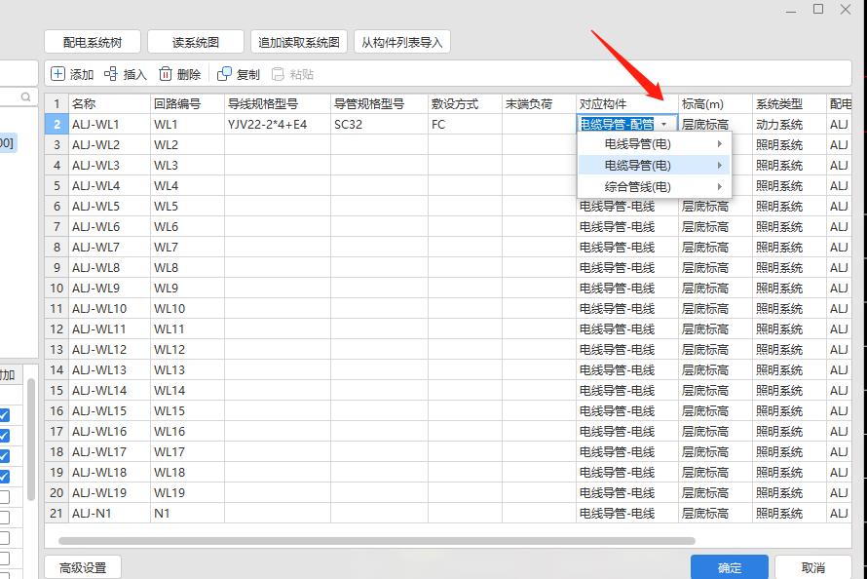Click the 读系统图 button

(x=196, y=42)
